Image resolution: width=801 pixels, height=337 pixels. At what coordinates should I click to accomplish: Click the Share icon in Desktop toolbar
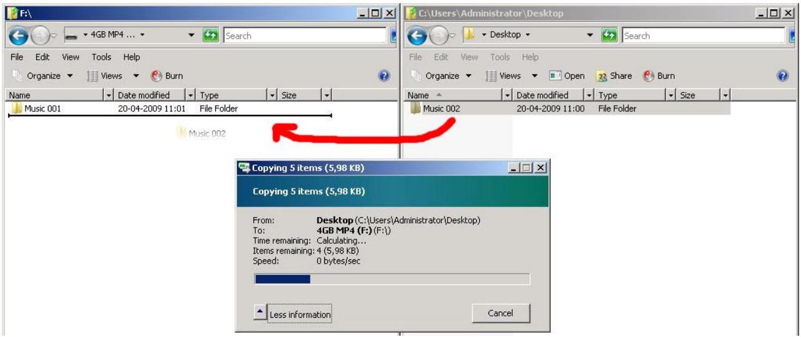(x=601, y=76)
